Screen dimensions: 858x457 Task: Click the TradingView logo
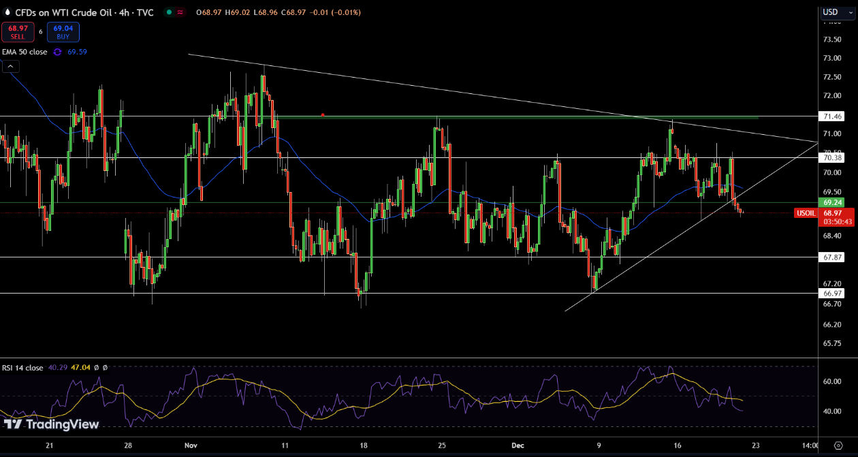(51, 424)
